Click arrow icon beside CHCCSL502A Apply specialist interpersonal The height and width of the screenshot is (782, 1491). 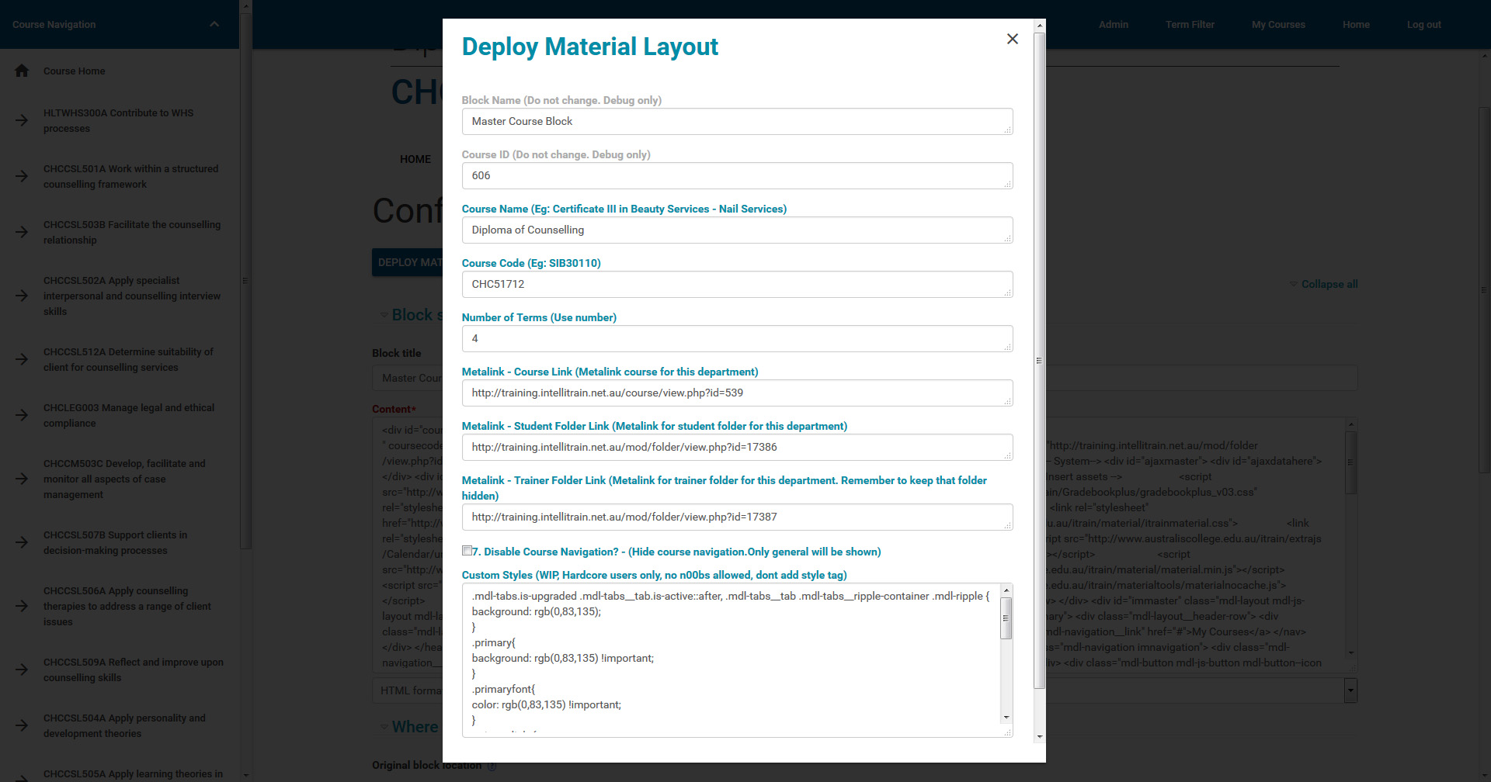coord(22,296)
